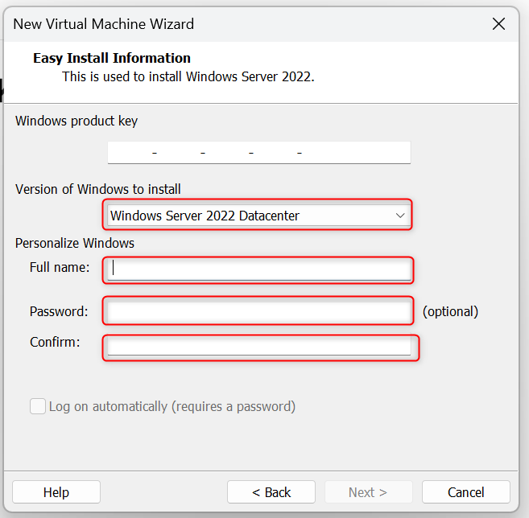Close the New Virtual Machine Wizard dialog
Screen dimensions: 529x518
498,24
